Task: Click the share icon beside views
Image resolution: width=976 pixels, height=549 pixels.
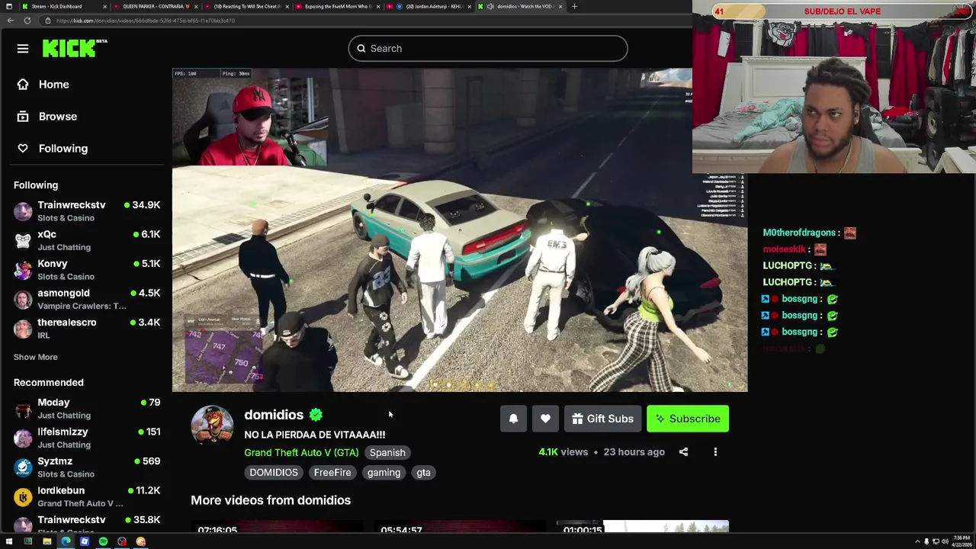Action: 683,452
